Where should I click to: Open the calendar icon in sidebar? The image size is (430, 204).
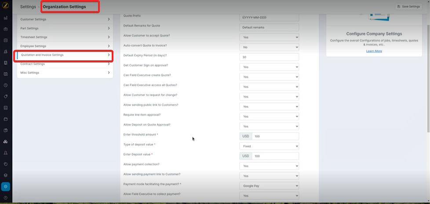click(x=6, y=41)
